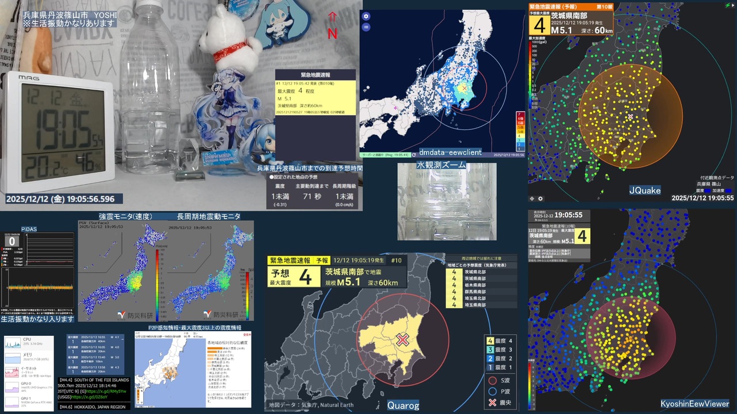Click the 震央 legend X in Quarog
This screenshot has width=737, height=414.
[x=492, y=402]
